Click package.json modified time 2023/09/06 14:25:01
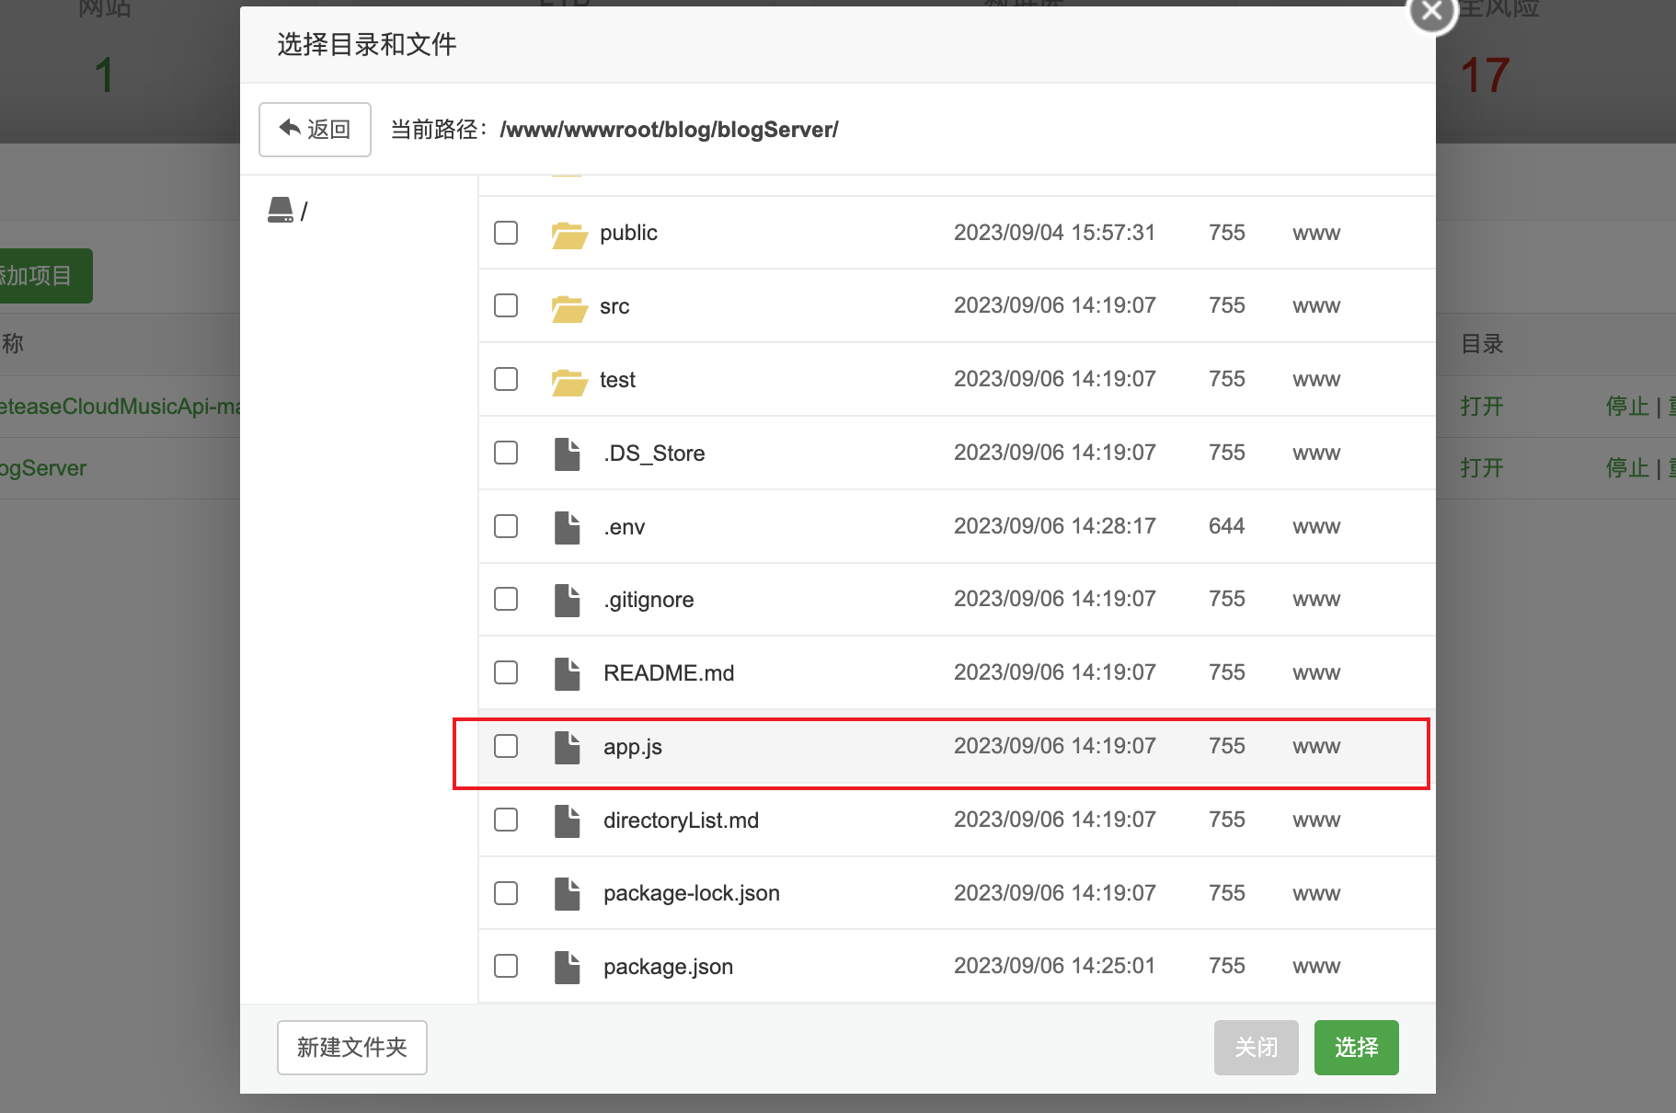Image resolution: width=1676 pixels, height=1113 pixels. coord(1054,966)
